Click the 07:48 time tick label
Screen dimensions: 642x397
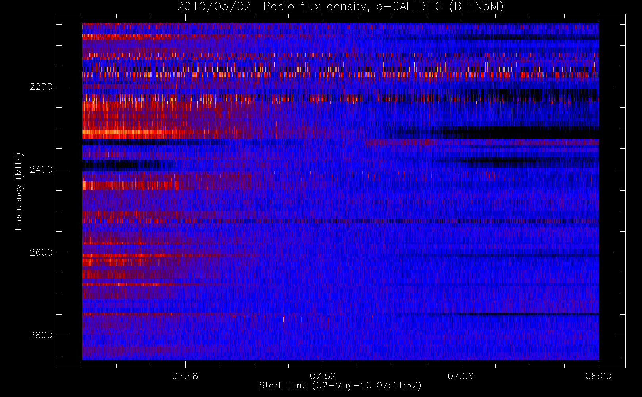click(185, 376)
